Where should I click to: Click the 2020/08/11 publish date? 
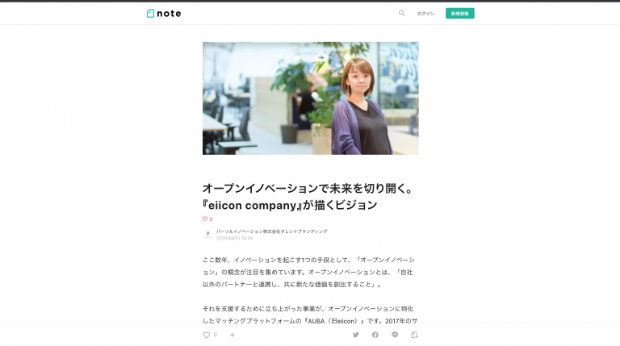pyautogui.click(x=234, y=238)
